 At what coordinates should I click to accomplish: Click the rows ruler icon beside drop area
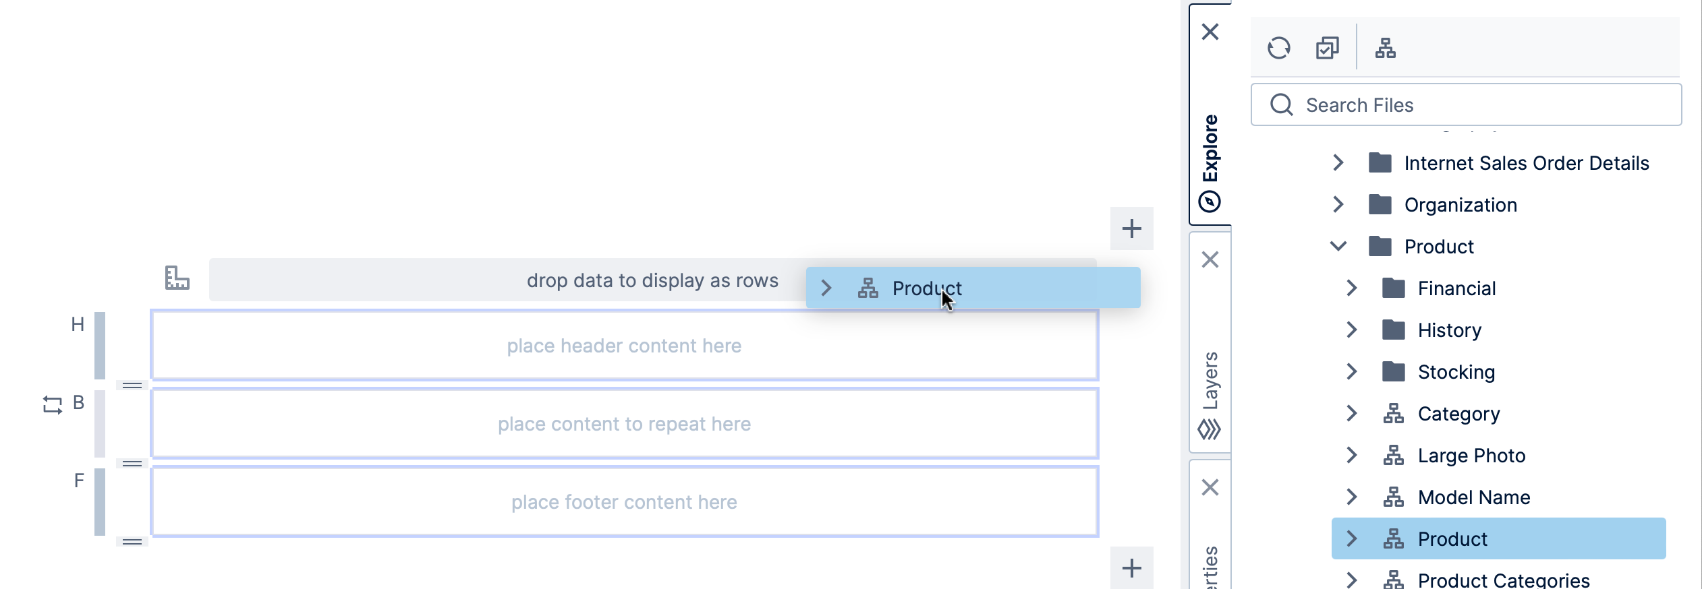click(177, 278)
